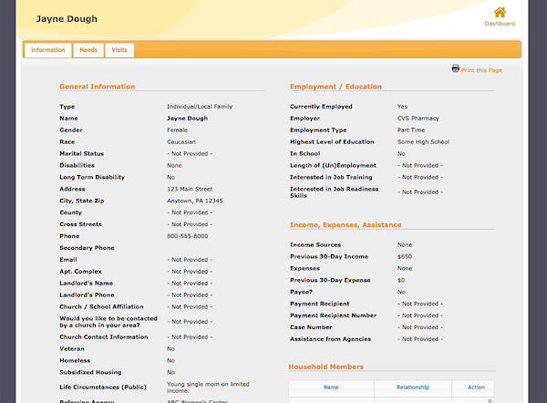547x403 pixels.
Task: Select the General Information heading
Action: coord(98,87)
